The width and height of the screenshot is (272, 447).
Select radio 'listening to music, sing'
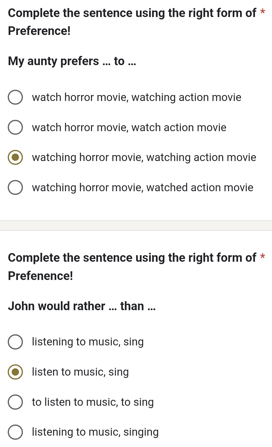click(x=15, y=342)
